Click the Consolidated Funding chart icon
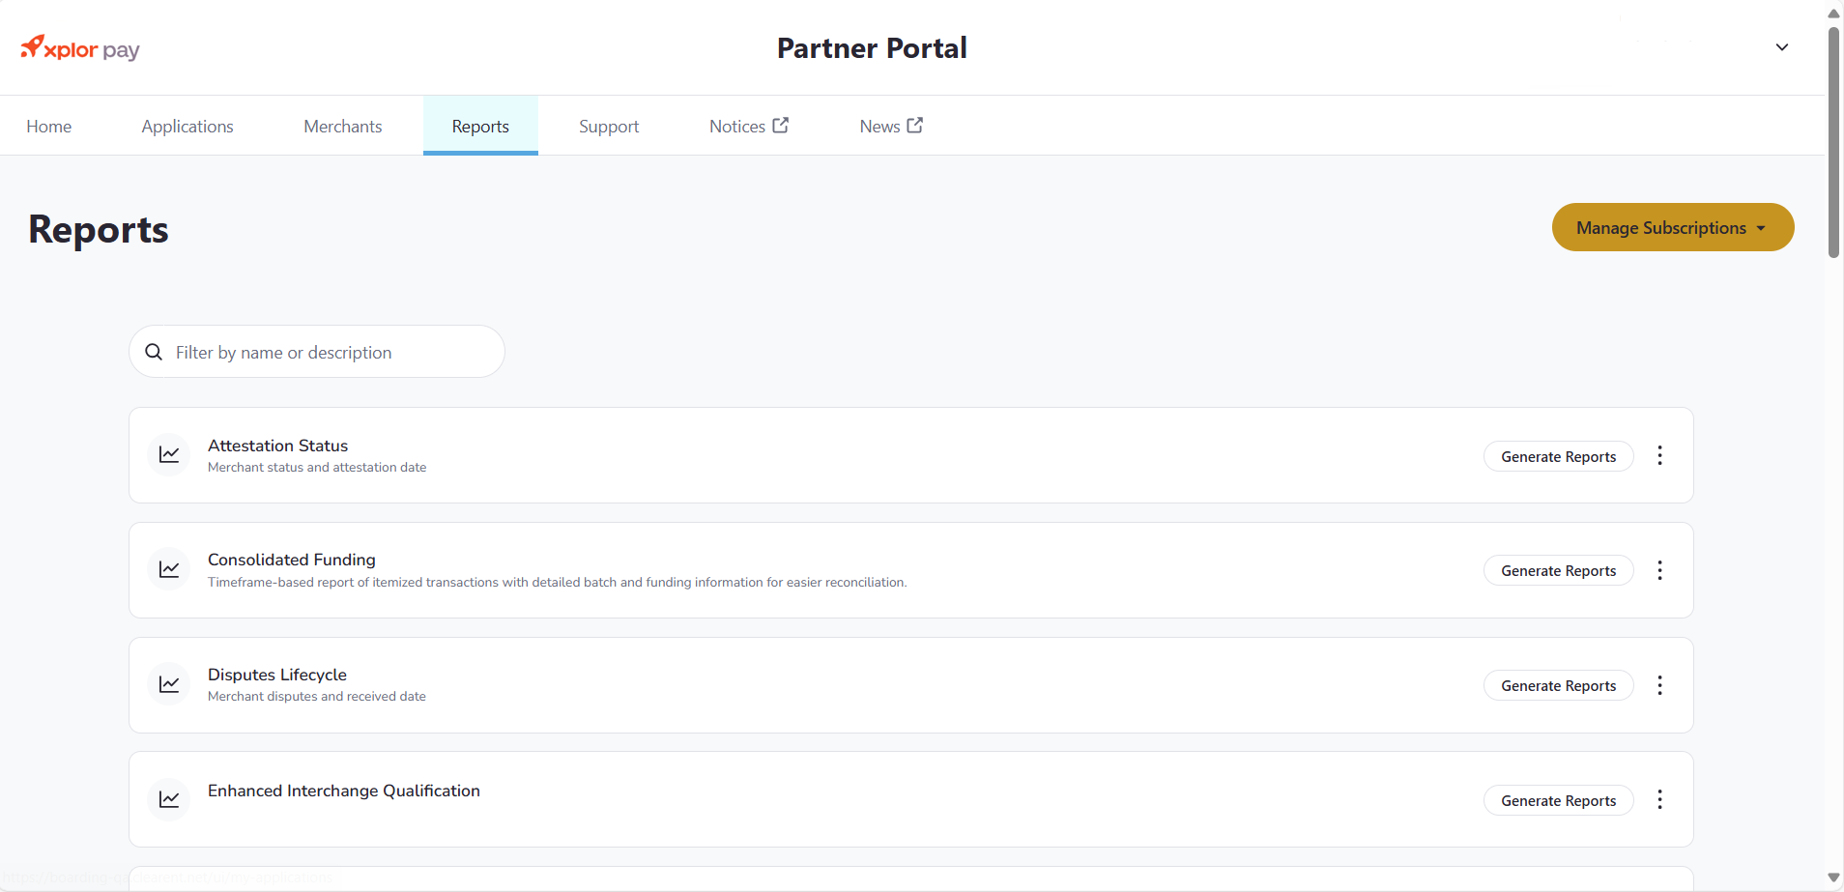The height and width of the screenshot is (892, 1844). (x=169, y=570)
